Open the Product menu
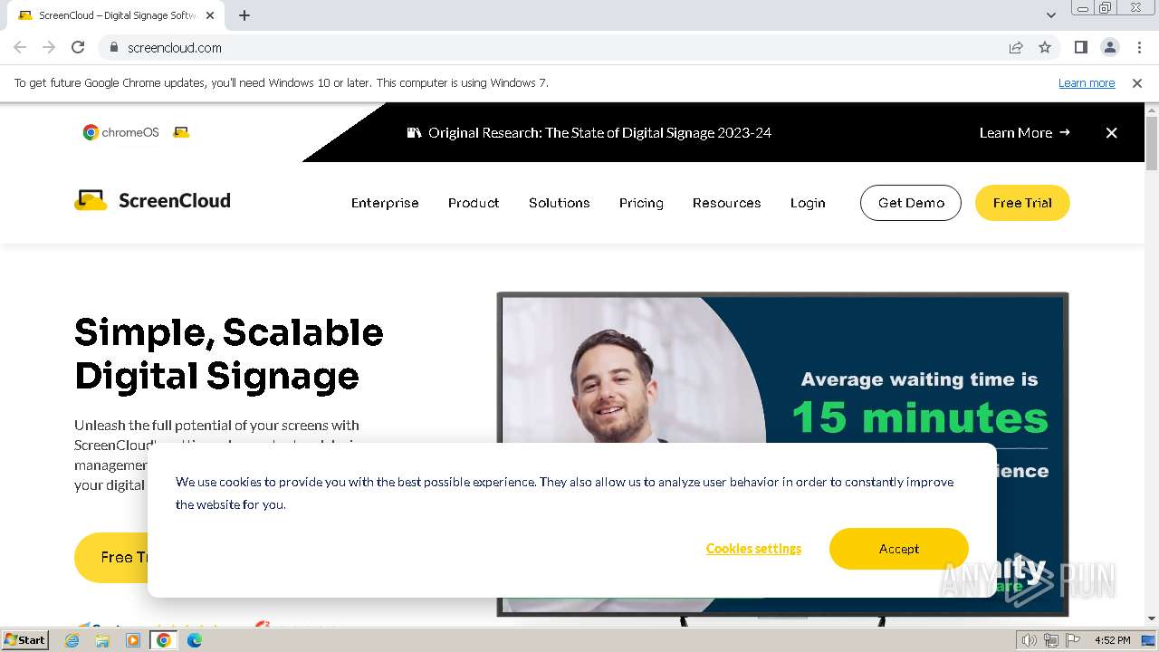The height and width of the screenshot is (652, 1159). (474, 203)
